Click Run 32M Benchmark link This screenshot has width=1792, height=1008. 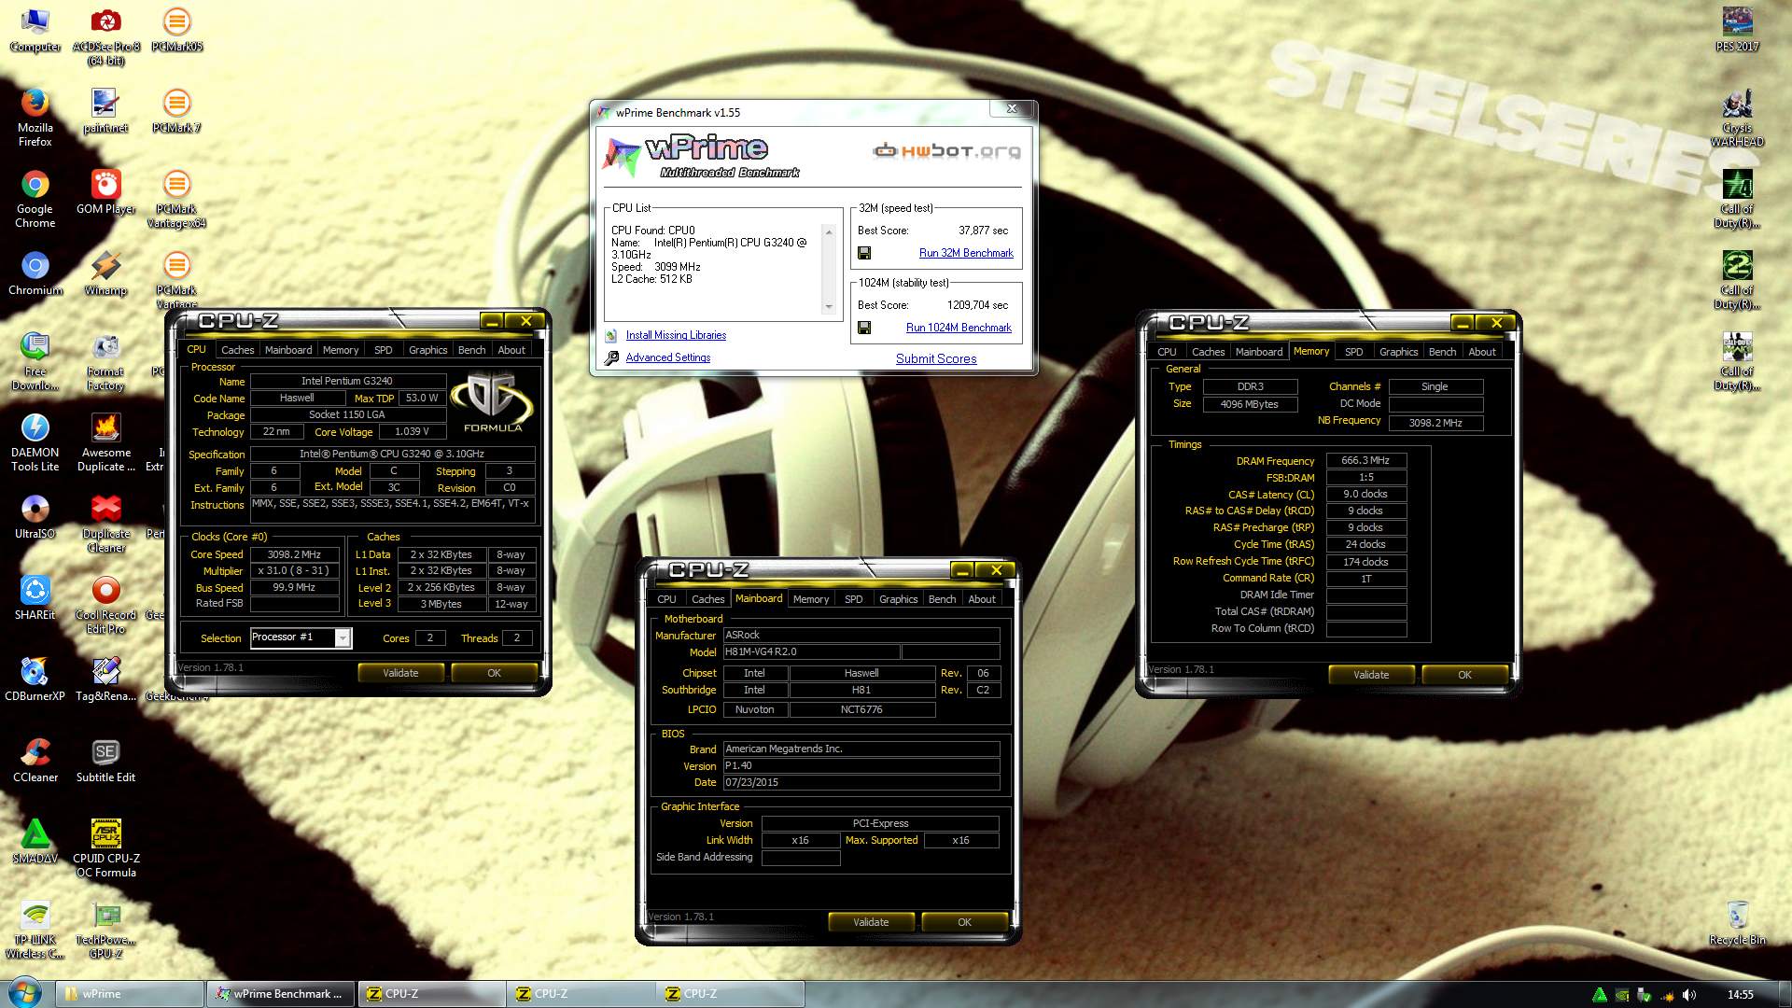pyautogui.click(x=966, y=253)
